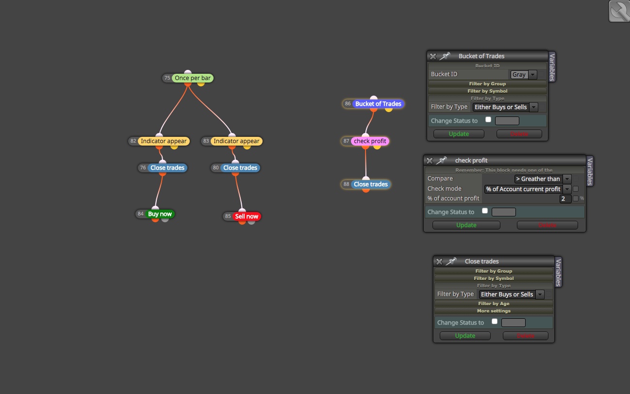
Task: Pin the Close trades settings panel
Action: 451,261
